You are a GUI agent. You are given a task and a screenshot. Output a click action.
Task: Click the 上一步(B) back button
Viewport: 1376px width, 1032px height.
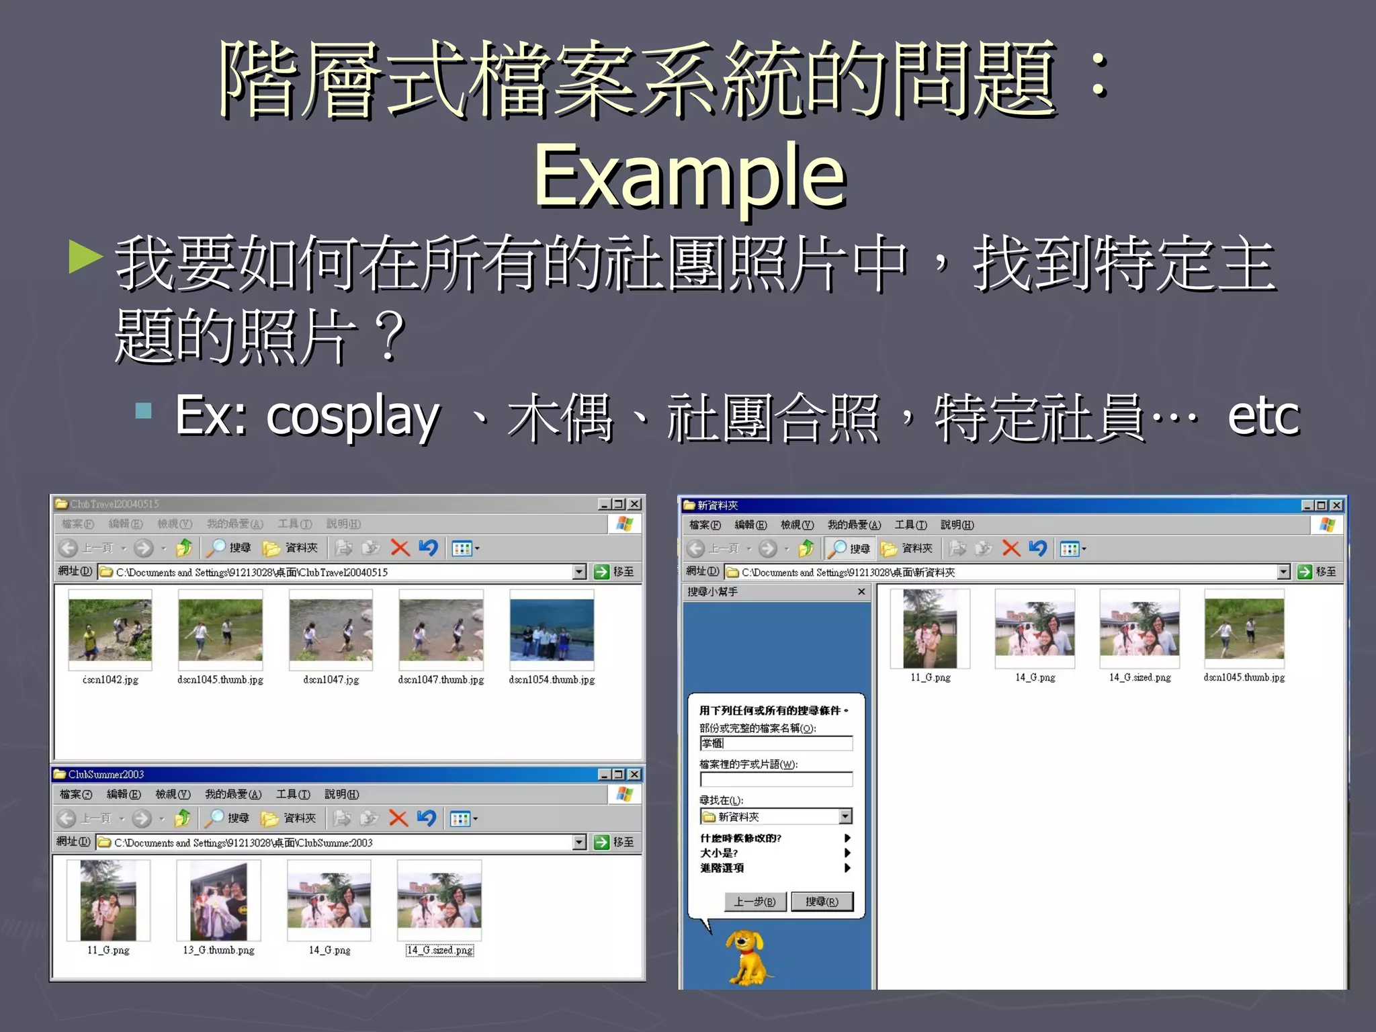(755, 902)
